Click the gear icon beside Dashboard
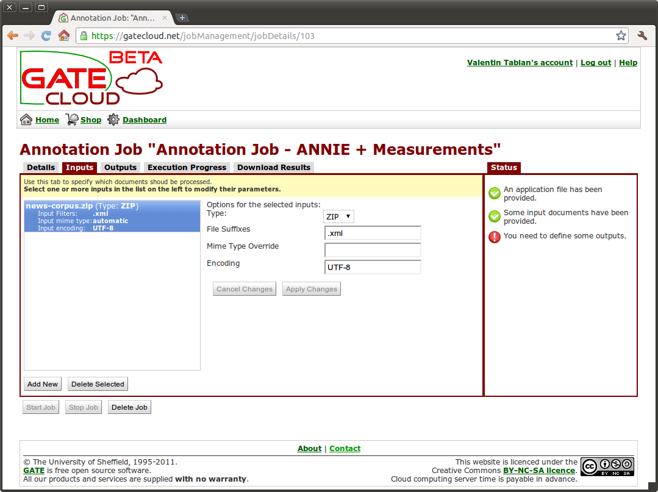This screenshot has width=658, height=492. pyautogui.click(x=113, y=119)
